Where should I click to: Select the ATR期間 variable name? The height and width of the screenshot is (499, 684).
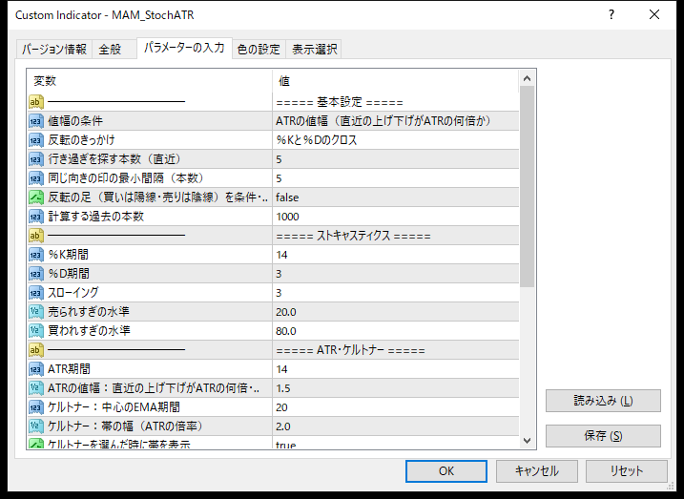point(69,369)
